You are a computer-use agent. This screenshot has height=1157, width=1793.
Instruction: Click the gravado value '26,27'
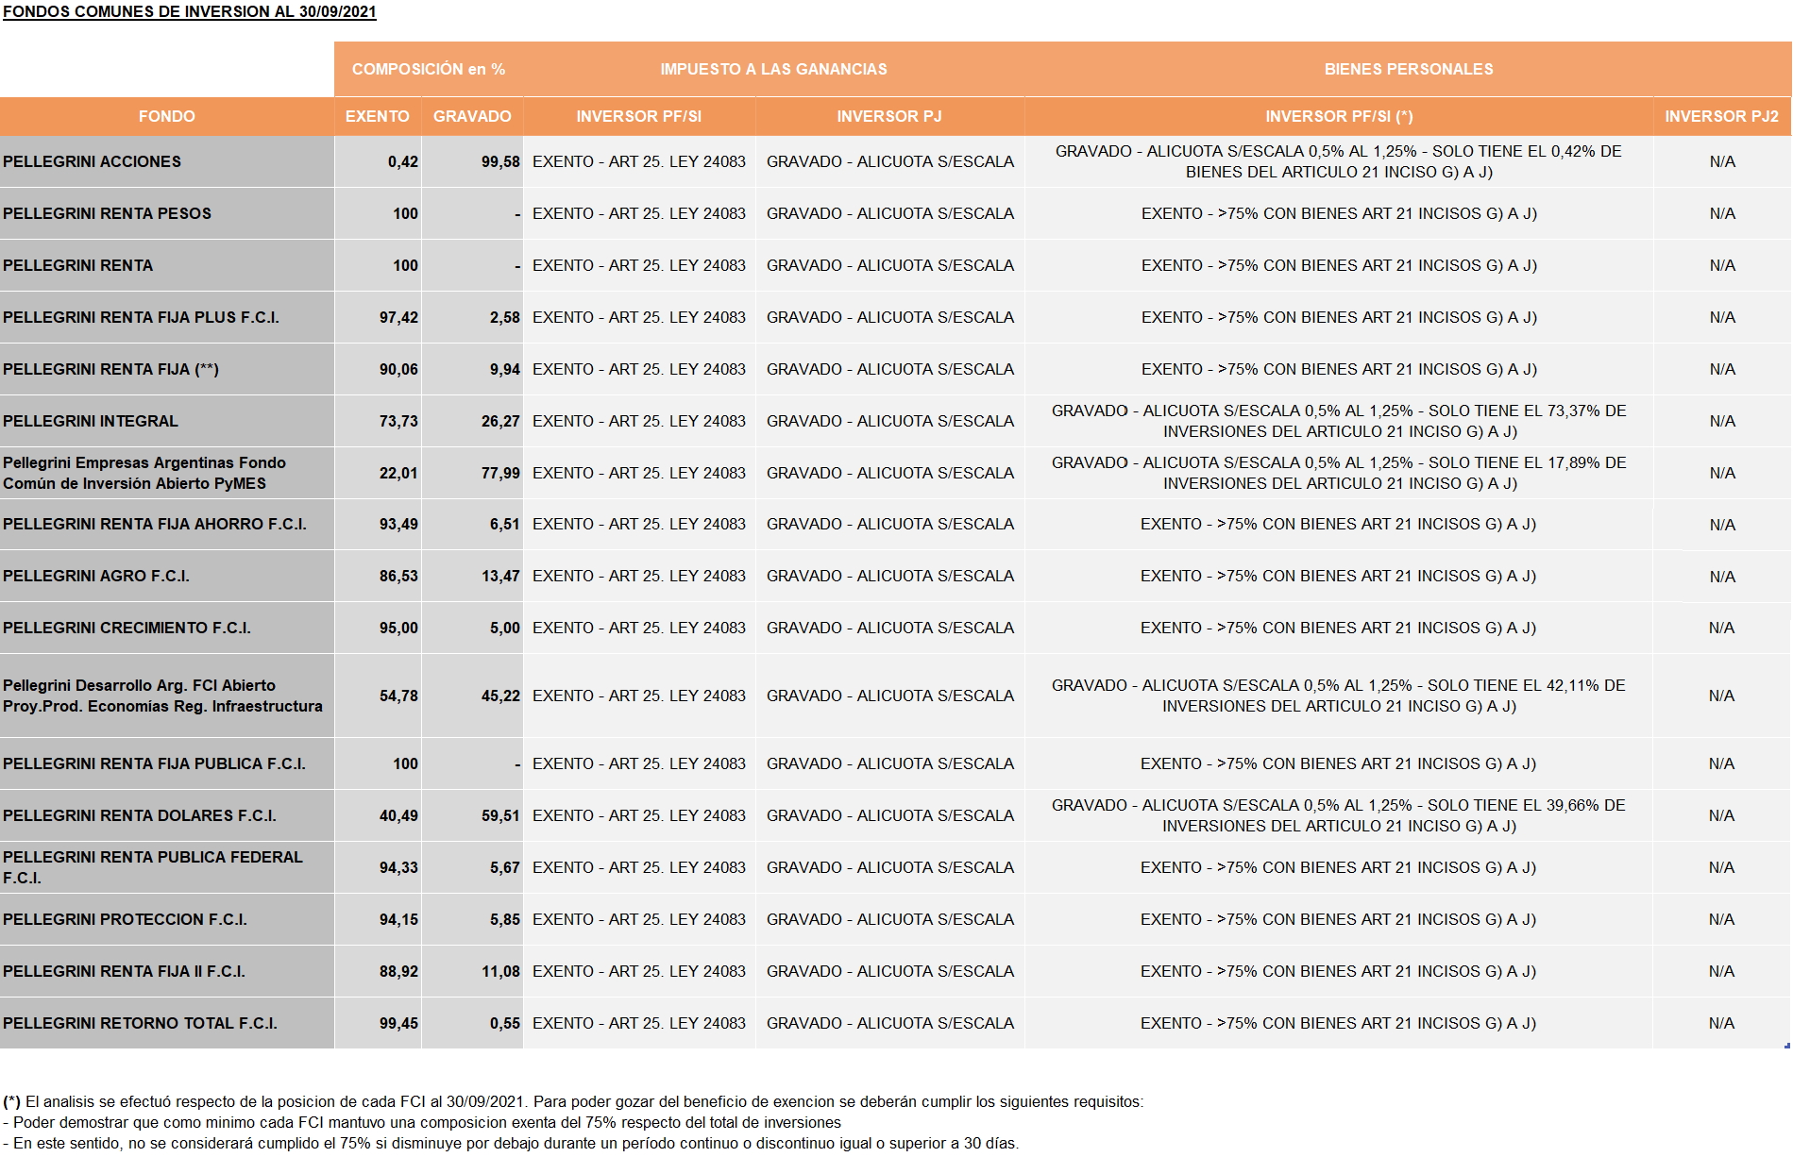pyautogui.click(x=500, y=421)
